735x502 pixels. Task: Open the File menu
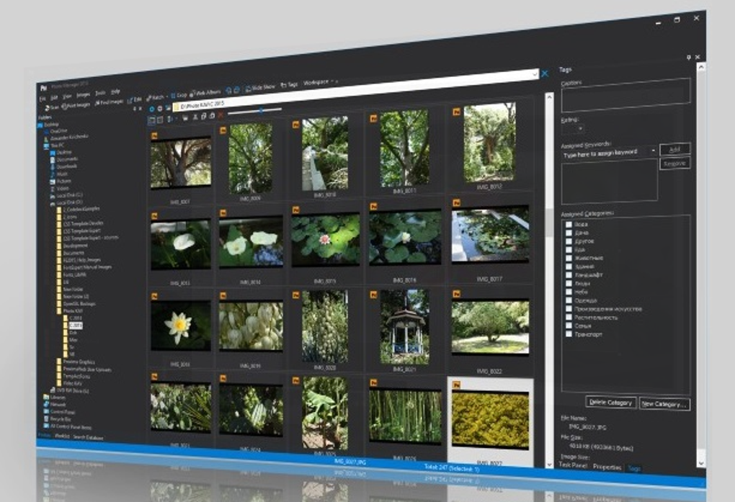[x=43, y=99]
